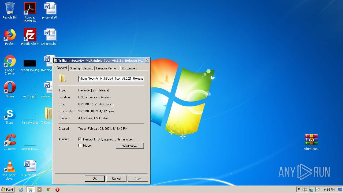Launch VLC media player shortcut
343x193 pixels.
coord(10,170)
